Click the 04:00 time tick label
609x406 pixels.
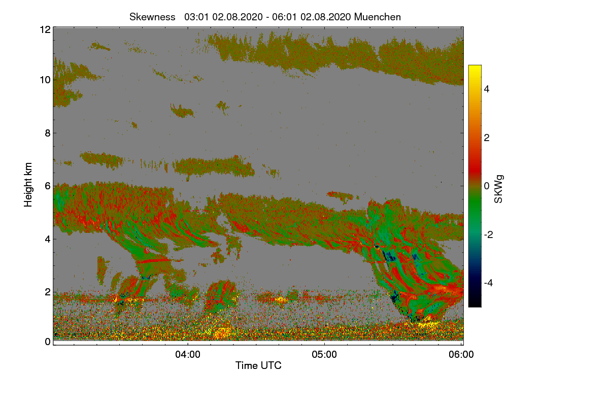[x=188, y=355]
